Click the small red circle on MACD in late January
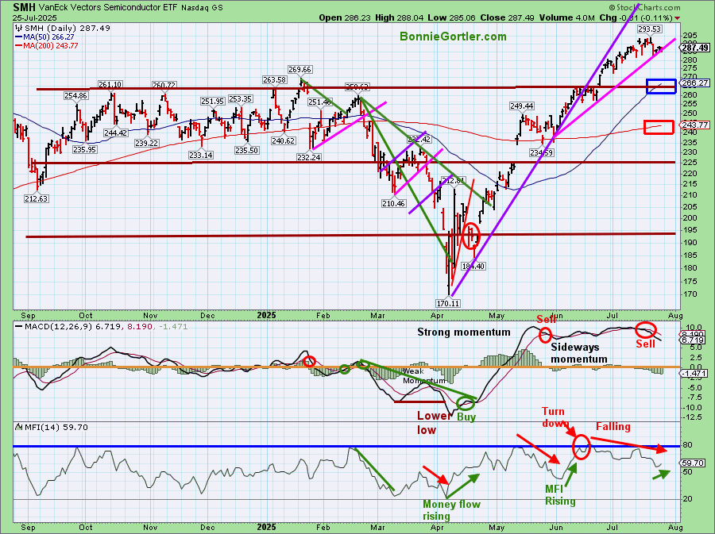715x534 pixels. [x=310, y=362]
